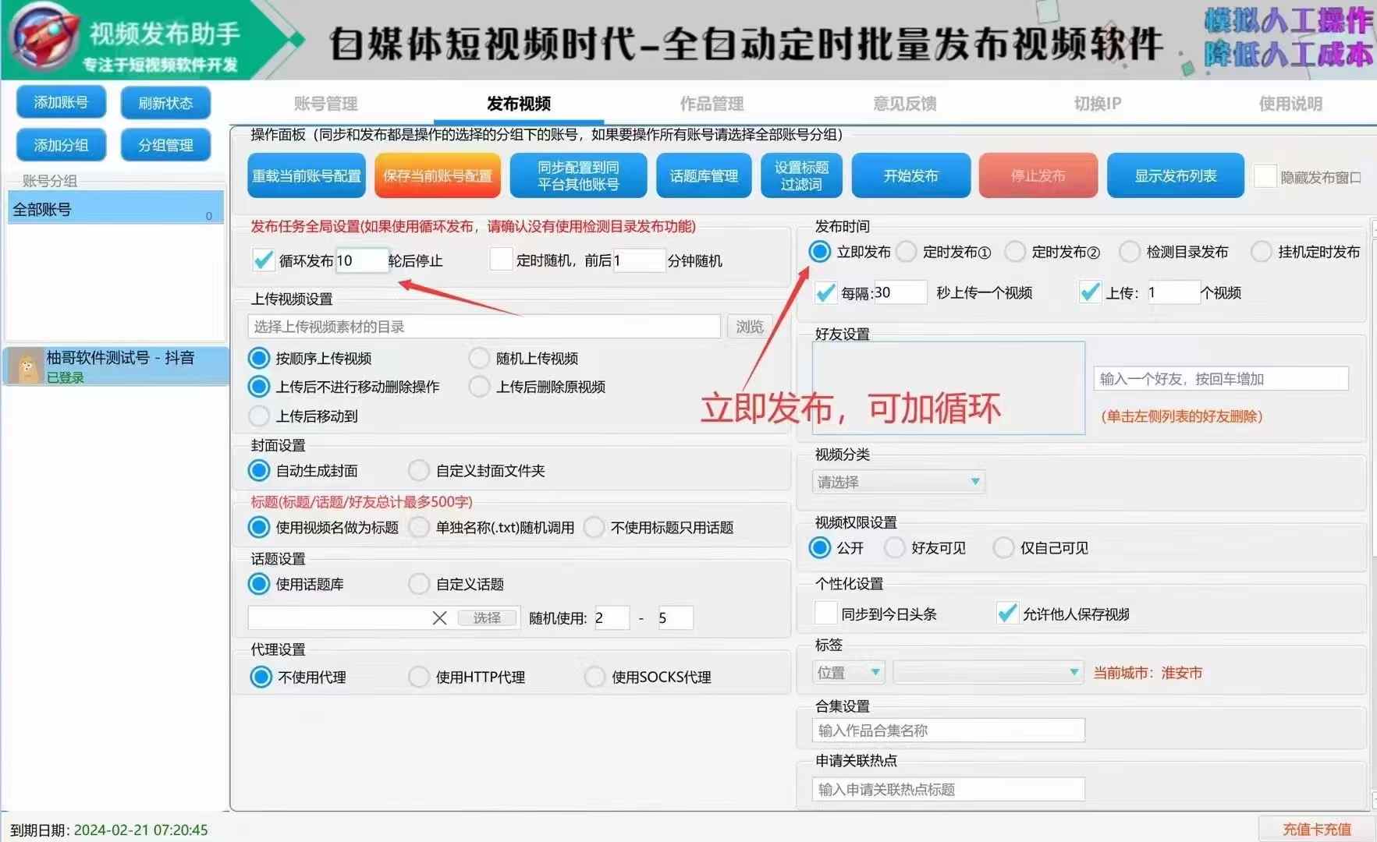Open the 作品管理 tab
Screen dimensions: 1377x842
[712, 104]
